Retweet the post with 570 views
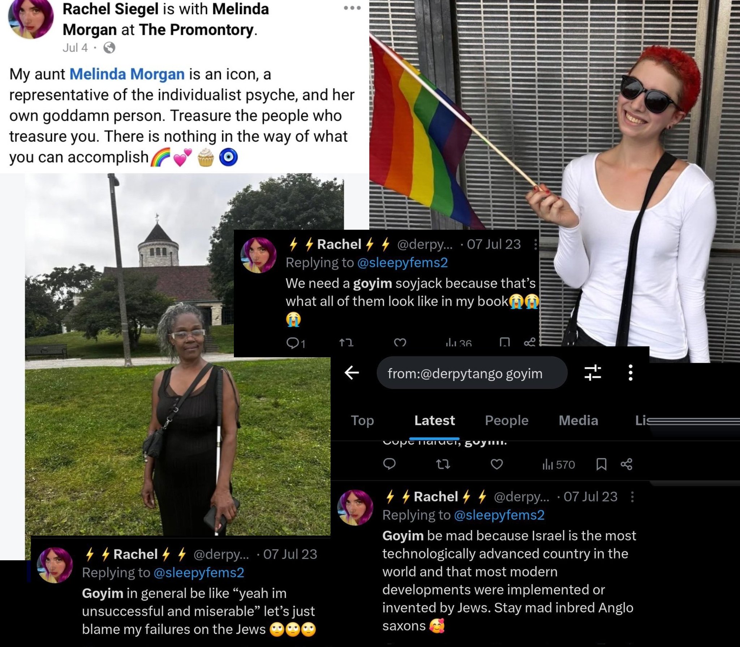The image size is (740, 647). coord(443,464)
